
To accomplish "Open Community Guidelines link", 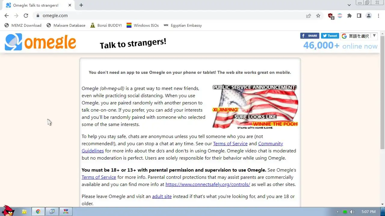I will coord(182,147).
